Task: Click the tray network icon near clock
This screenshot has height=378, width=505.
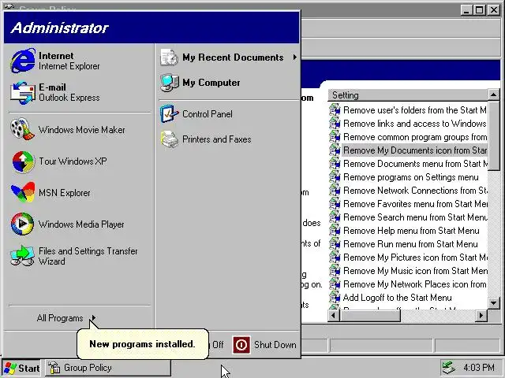Action: [449, 368]
